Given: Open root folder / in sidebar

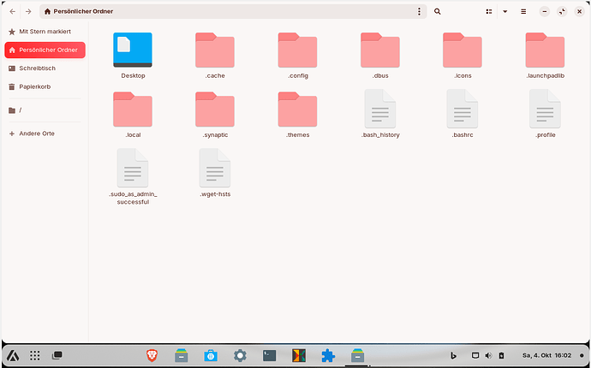Looking at the screenshot, I should point(45,110).
